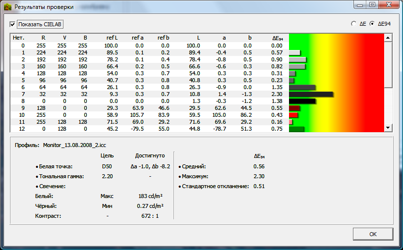
Task: Click the table scrollbar up arrow
Action: tap(388, 38)
